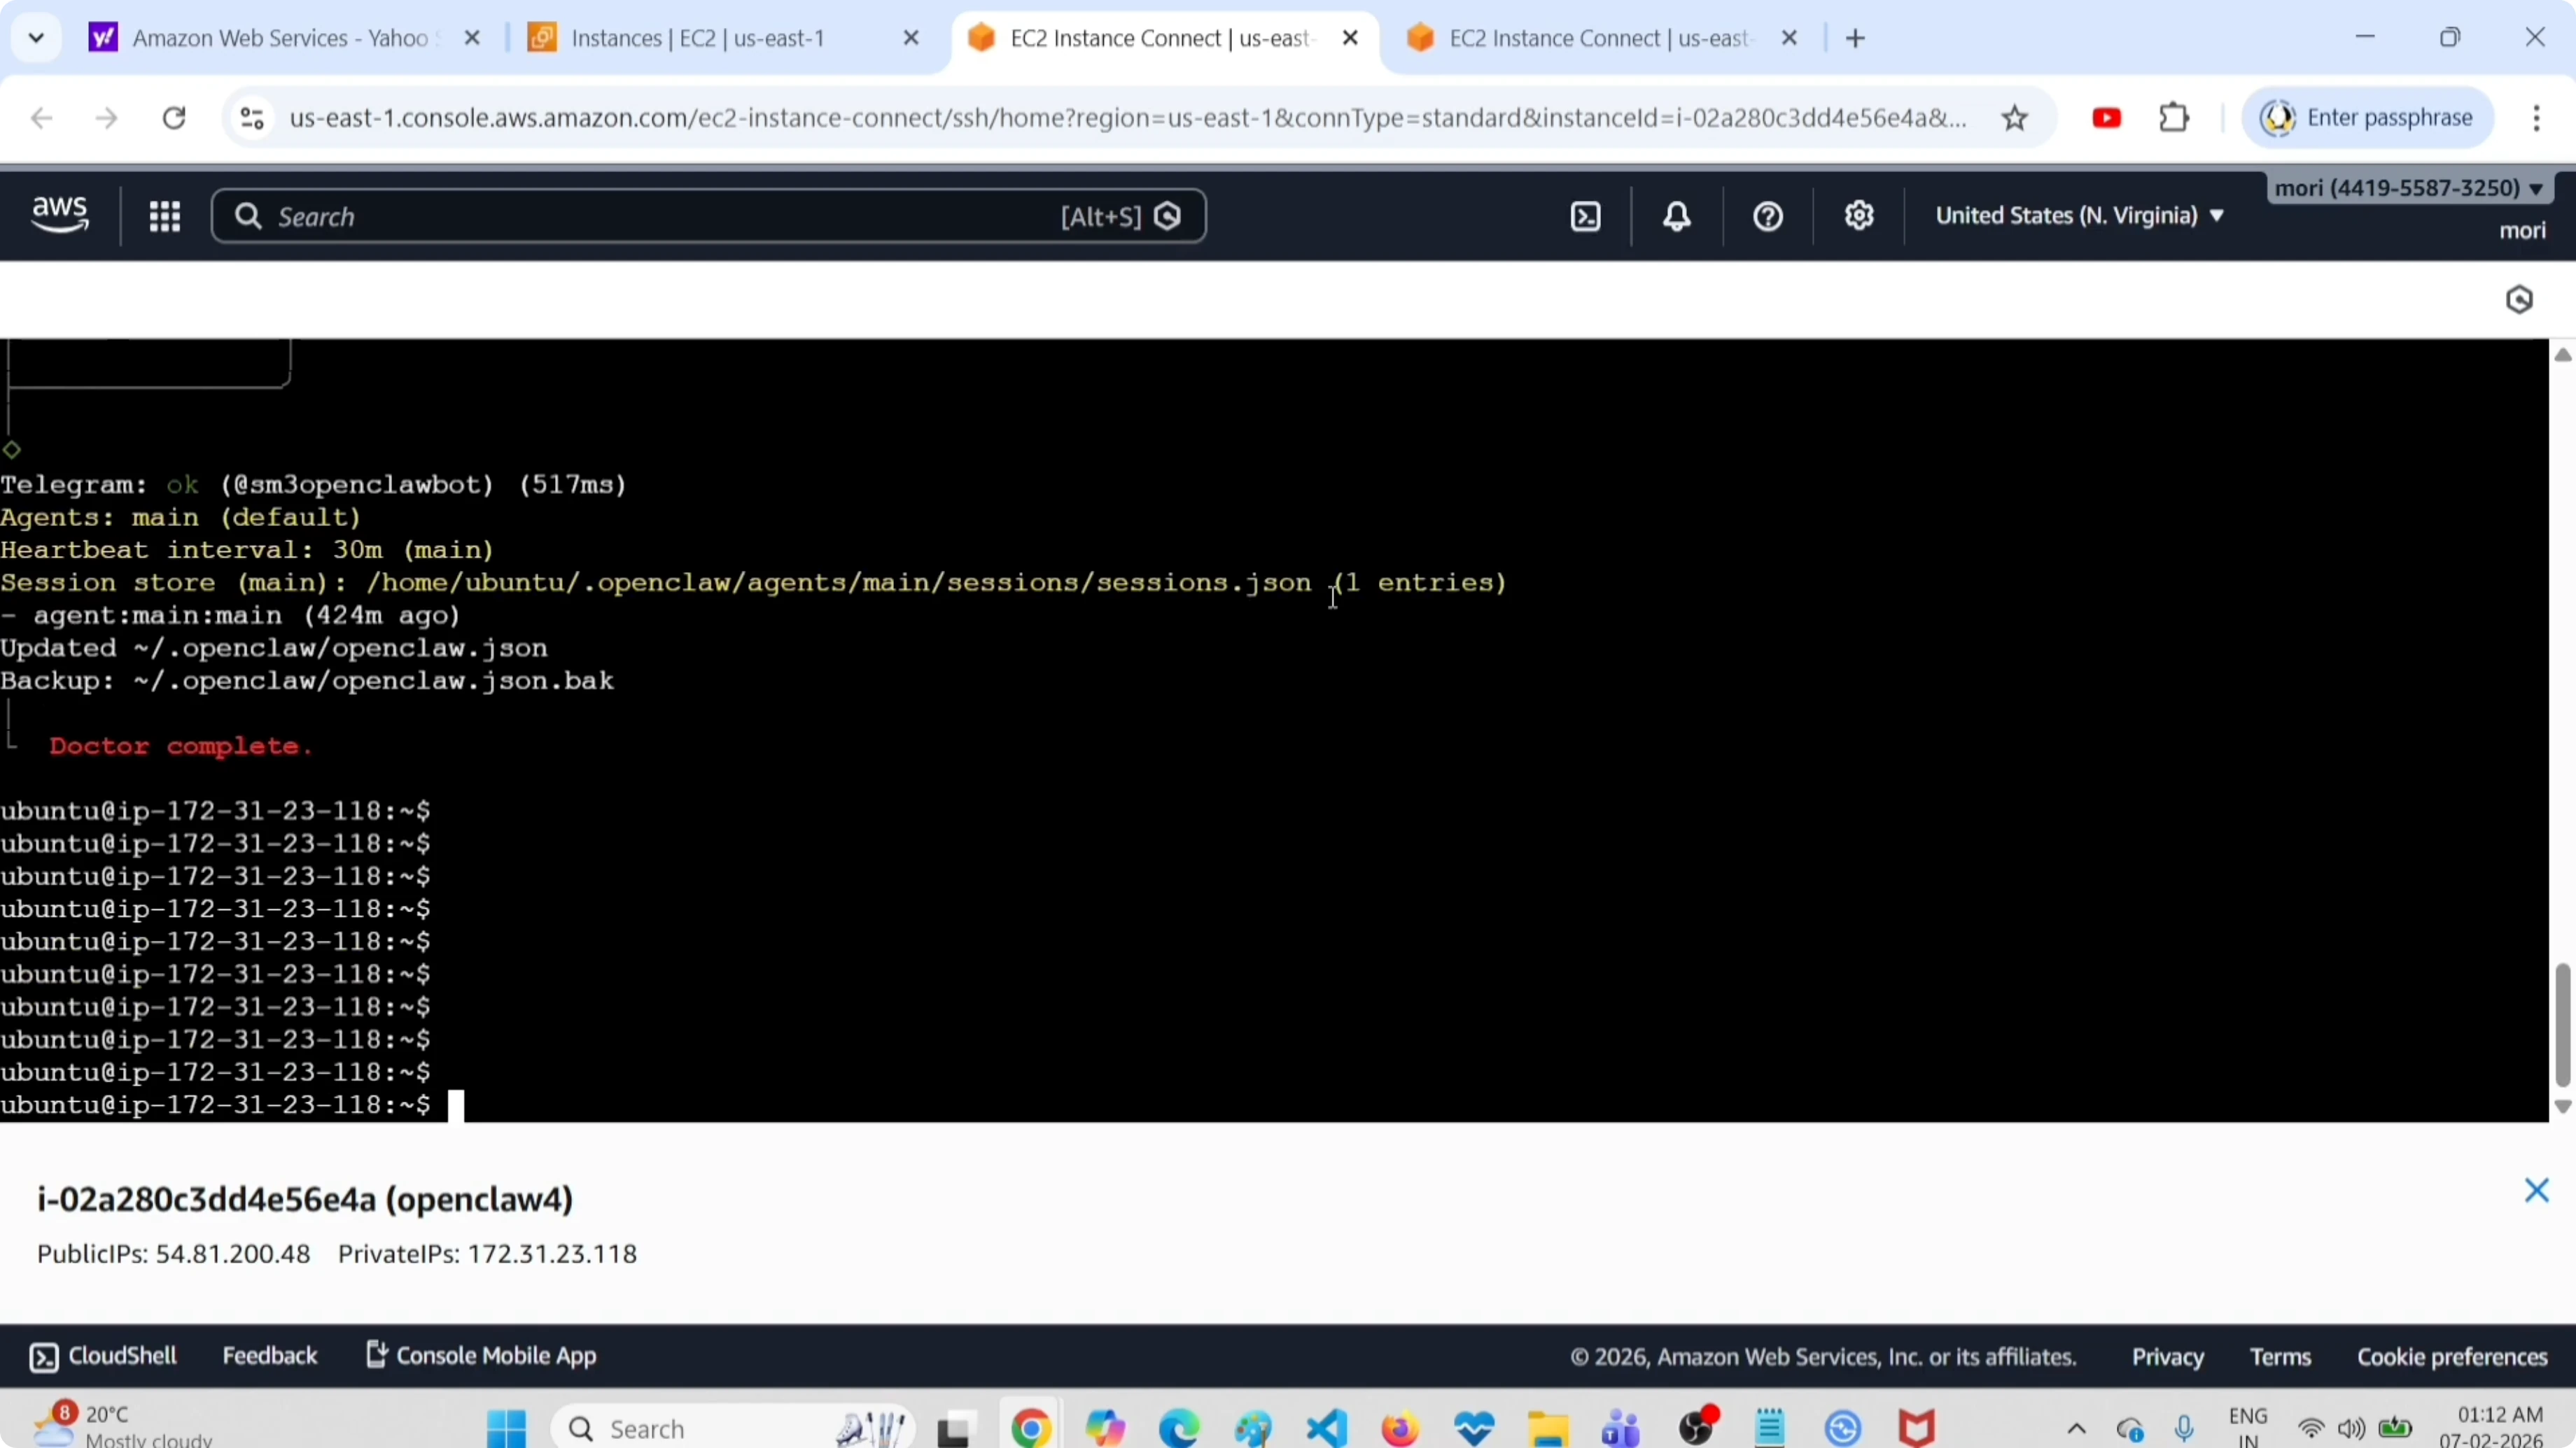Close the instance details panel
Image resolution: width=2576 pixels, height=1448 pixels.
(x=2536, y=1189)
